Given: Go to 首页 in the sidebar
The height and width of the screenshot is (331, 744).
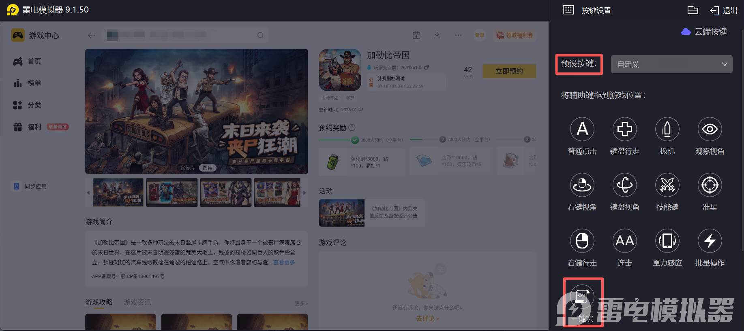Looking at the screenshot, I should coord(27,61).
